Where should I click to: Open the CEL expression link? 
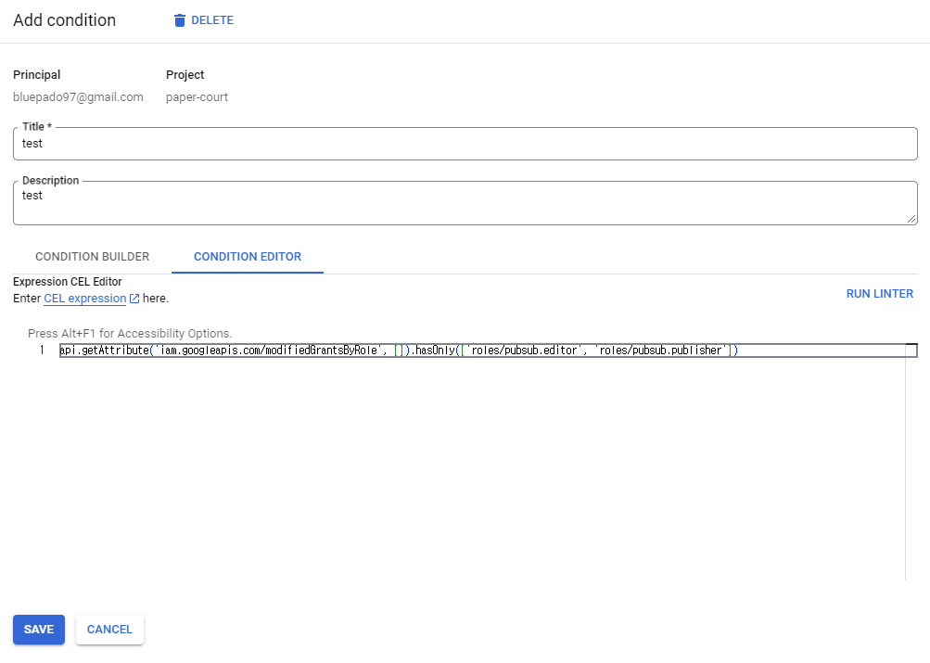(x=84, y=299)
